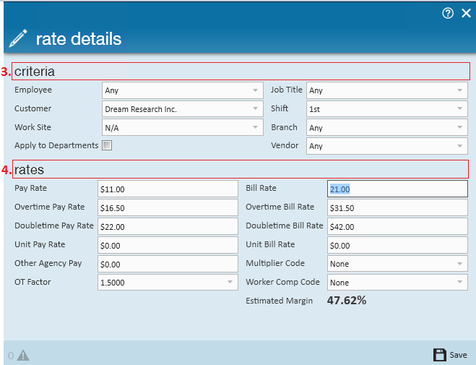This screenshot has height=365, width=476.
Task: Click the warning count 0
Action: click(11, 356)
